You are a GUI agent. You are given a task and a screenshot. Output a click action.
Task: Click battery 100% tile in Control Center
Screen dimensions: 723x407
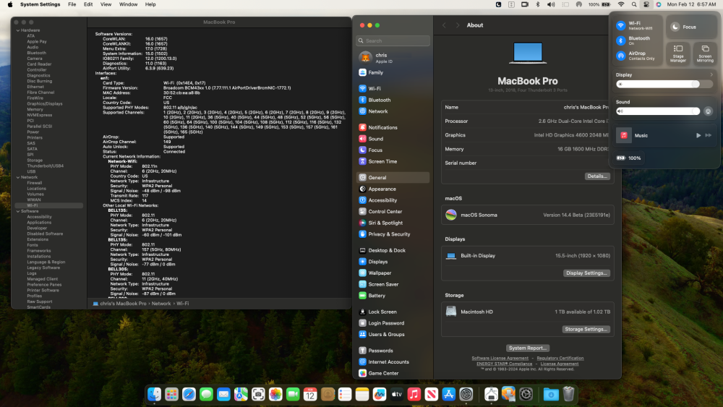(x=630, y=158)
